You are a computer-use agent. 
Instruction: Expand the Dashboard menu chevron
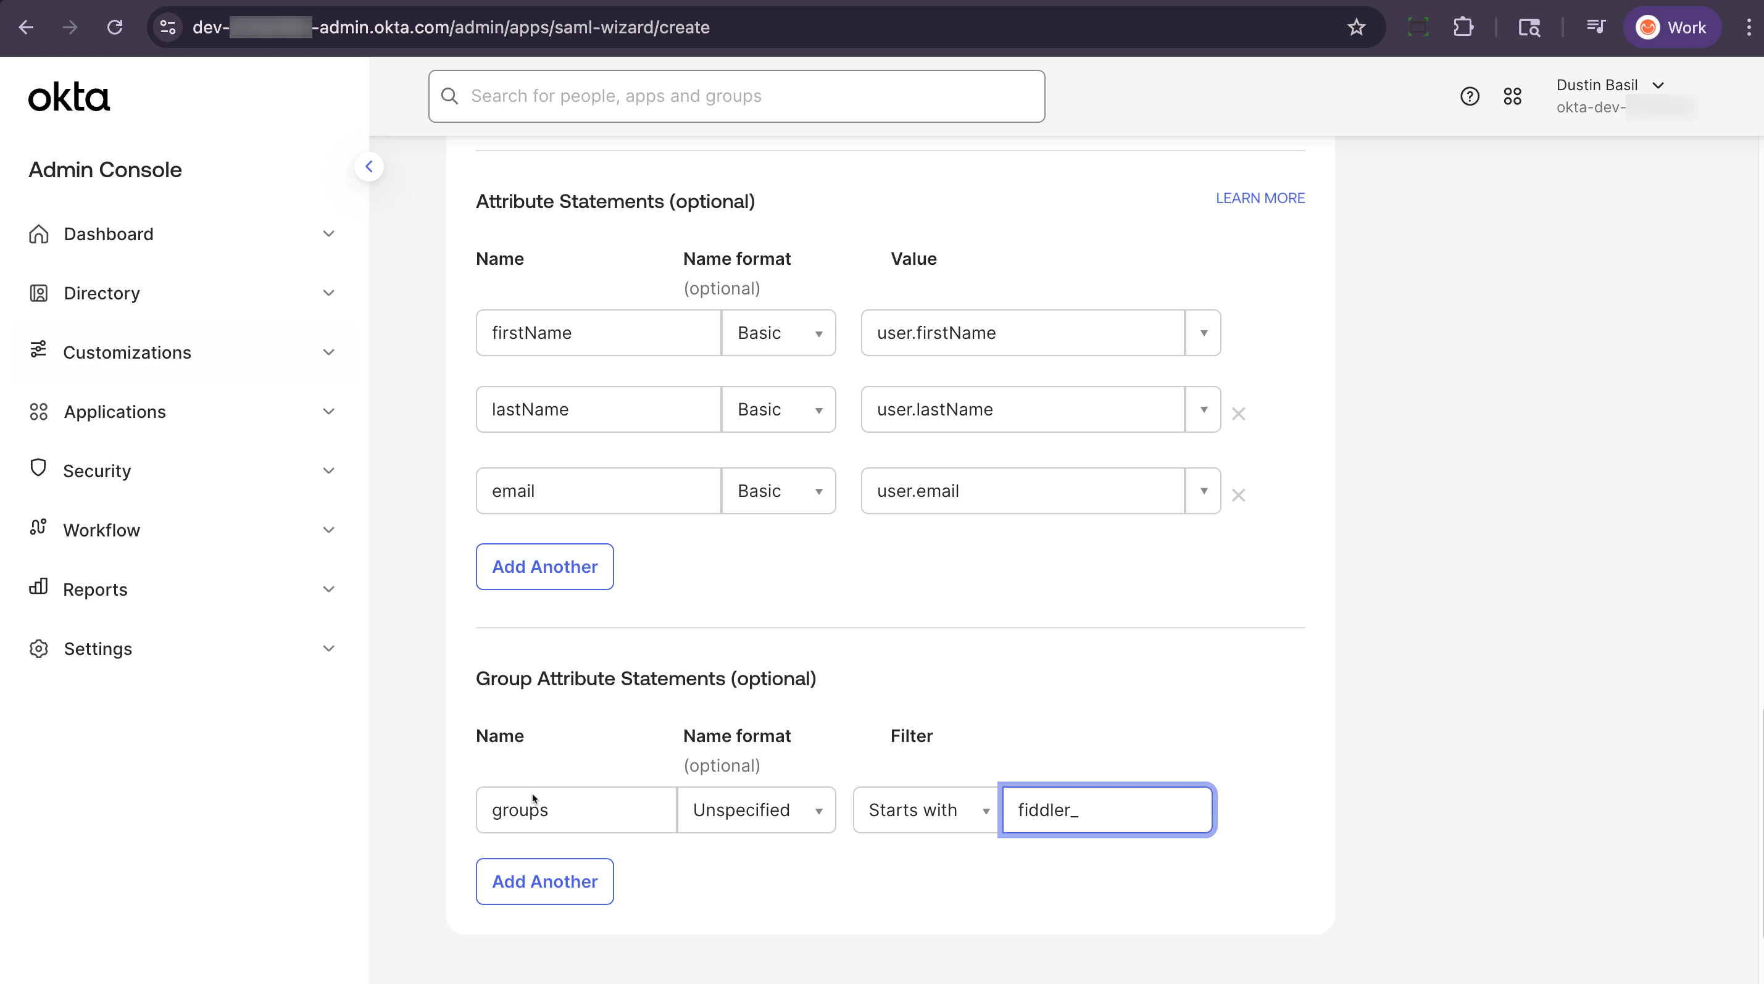[x=329, y=234]
